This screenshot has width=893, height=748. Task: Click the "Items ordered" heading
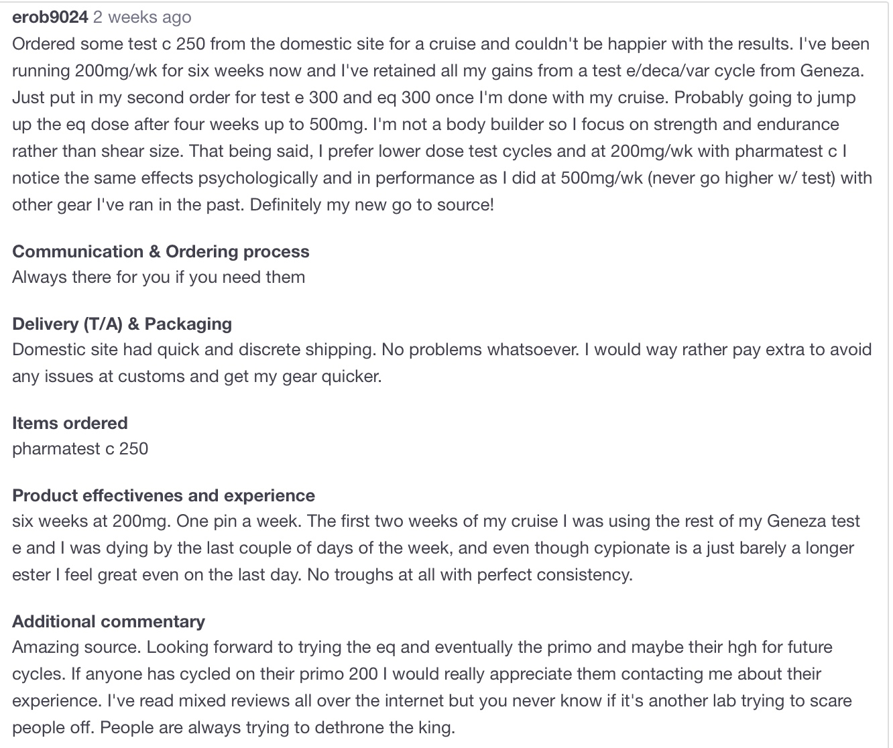pos(70,423)
